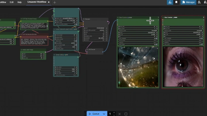The width and height of the screenshot is (207, 116).
Task: Click the KSampler LATENT output port
Action: (108, 21)
